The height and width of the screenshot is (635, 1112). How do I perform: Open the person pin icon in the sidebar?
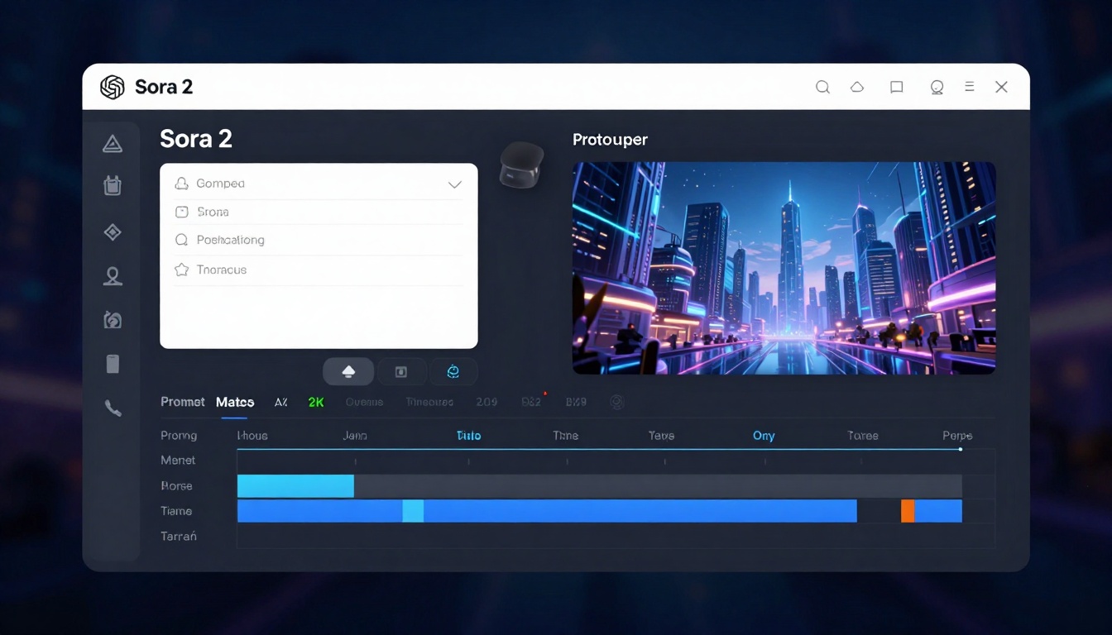click(x=113, y=276)
